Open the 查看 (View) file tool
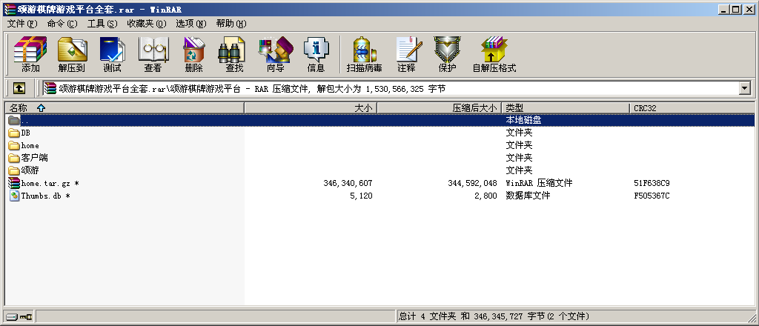 click(x=153, y=55)
